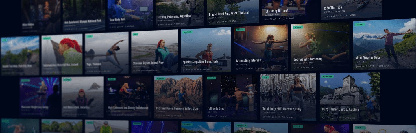Select the Studio tag on Full-body Drop
Screen dimensions: 416x133
pyautogui.click(x=211, y=78)
